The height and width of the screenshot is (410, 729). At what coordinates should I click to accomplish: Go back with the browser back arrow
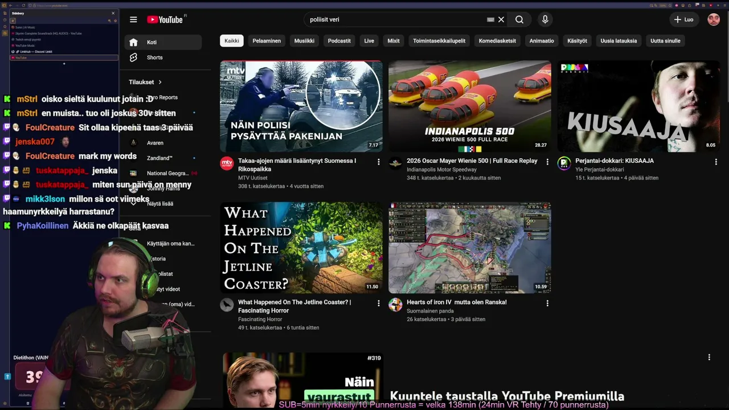(x=10, y=5)
